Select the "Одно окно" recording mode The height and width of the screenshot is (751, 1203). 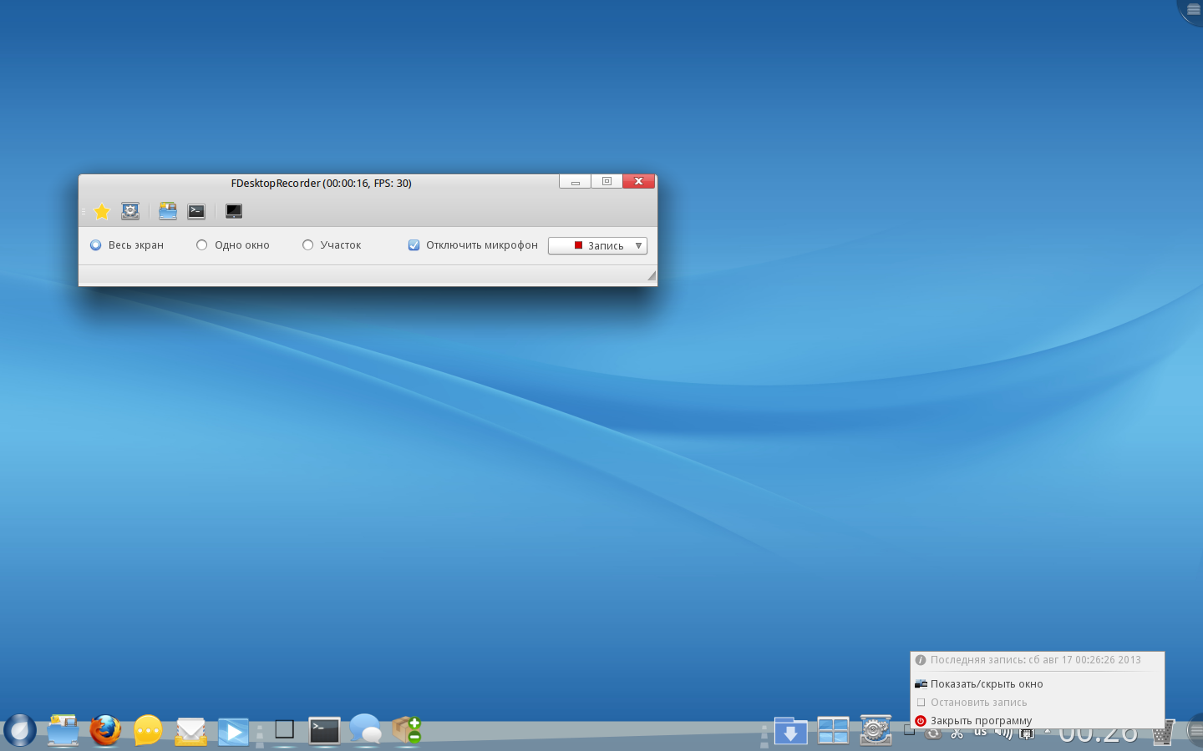point(201,245)
